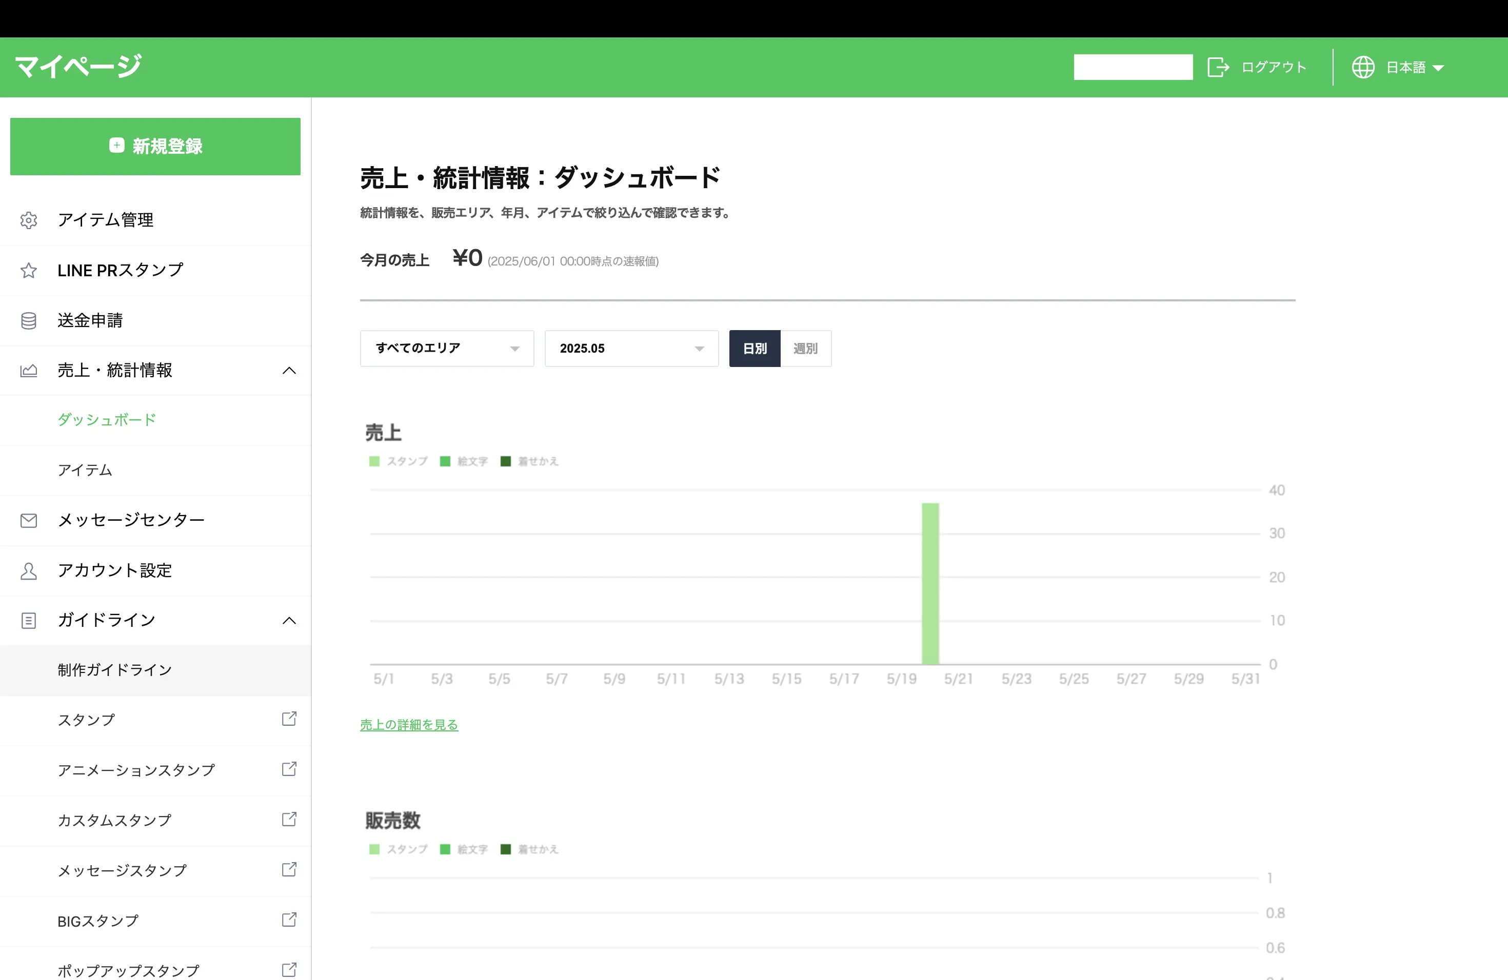
Task: Click the 5/31 axis label
Action: pyautogui.click(x=1245, y=679)
